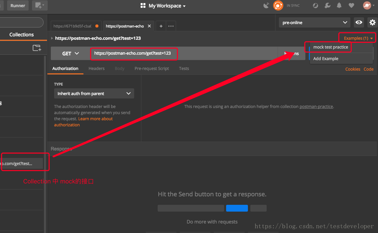The height and width of the screenshot is (233, 378).
Task: Switch to the Tests tab
Action: click(184, 69)
